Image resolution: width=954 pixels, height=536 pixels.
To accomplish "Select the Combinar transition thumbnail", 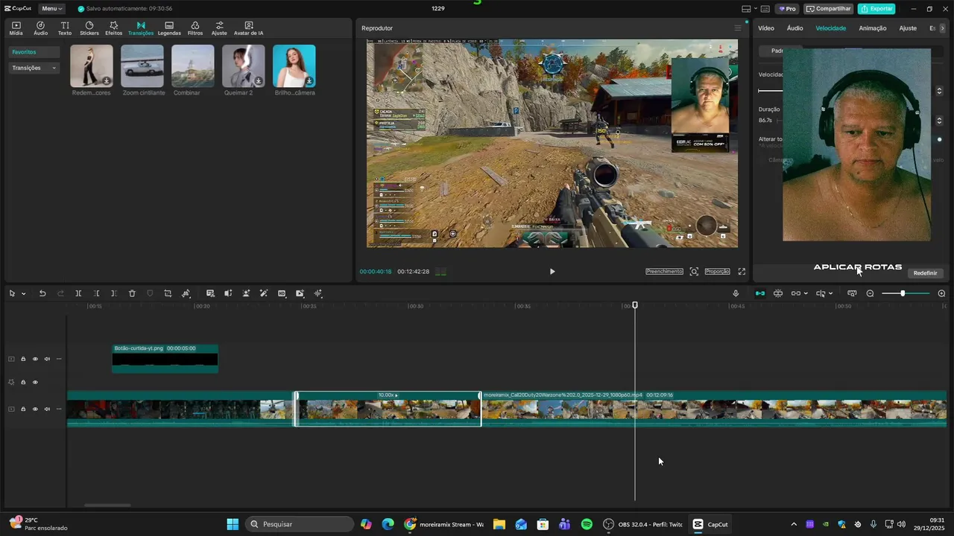I will click(193, 66).
